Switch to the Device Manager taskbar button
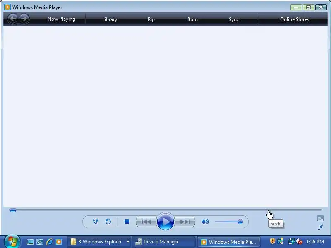Viewport: 331px width, 248px height. click(163, 242)
